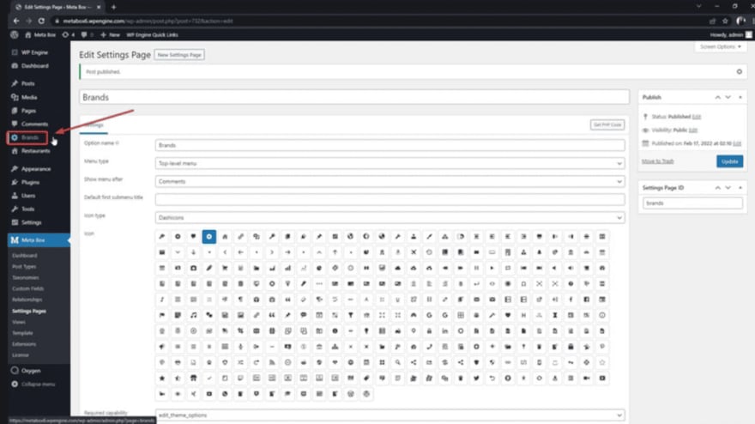Choose the phone handset dashicon
This screenshot has width=755, height=424.
click(429, 347)
